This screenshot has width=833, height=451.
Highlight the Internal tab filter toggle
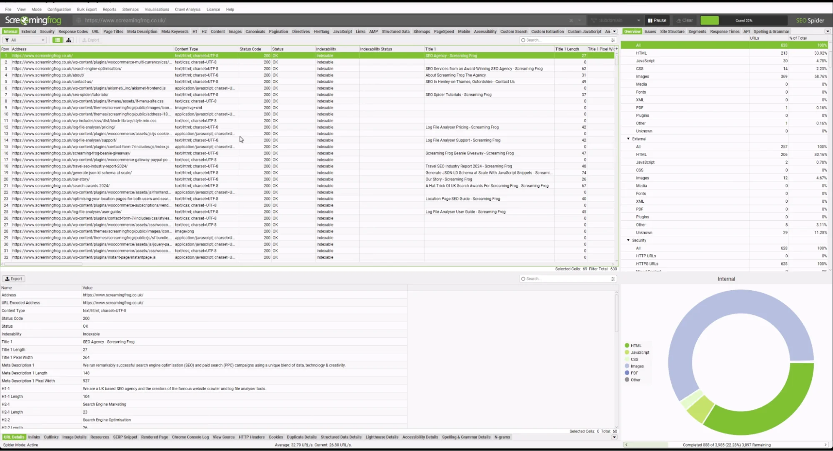coord(10,31)
